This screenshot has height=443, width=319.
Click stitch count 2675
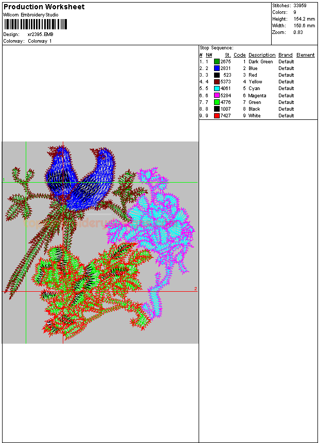point(225,61)
